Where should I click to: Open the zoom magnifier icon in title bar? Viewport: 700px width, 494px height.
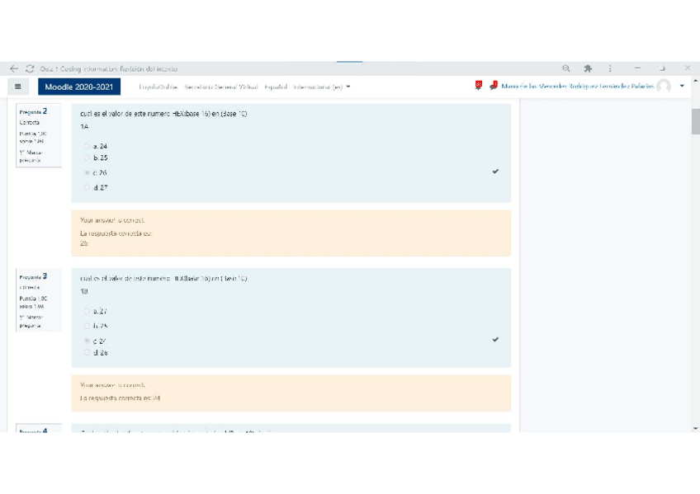click(x=566, y=68)
